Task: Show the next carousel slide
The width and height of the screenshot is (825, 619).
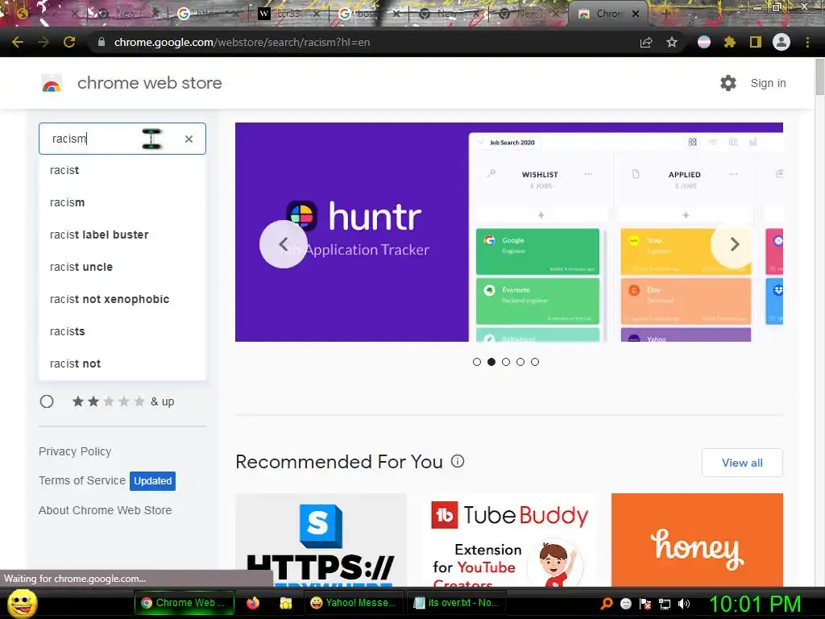Action: (735, 244)
